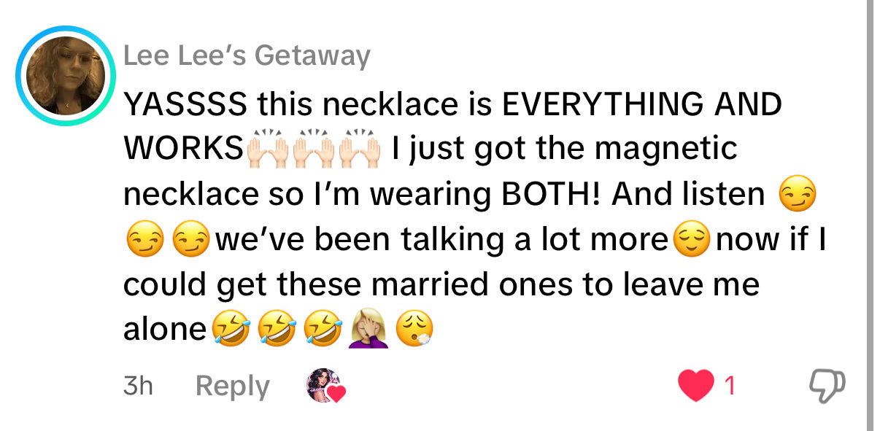This screenshot has width=880, height=431.
Task: Tap the first raised-hands emoji after WORKS
Action: 264,149
